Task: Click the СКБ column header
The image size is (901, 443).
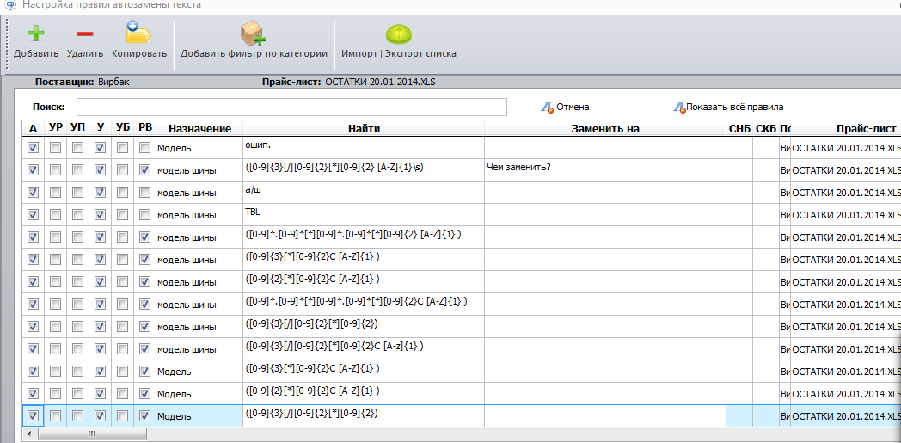Action: click(766, 129)
